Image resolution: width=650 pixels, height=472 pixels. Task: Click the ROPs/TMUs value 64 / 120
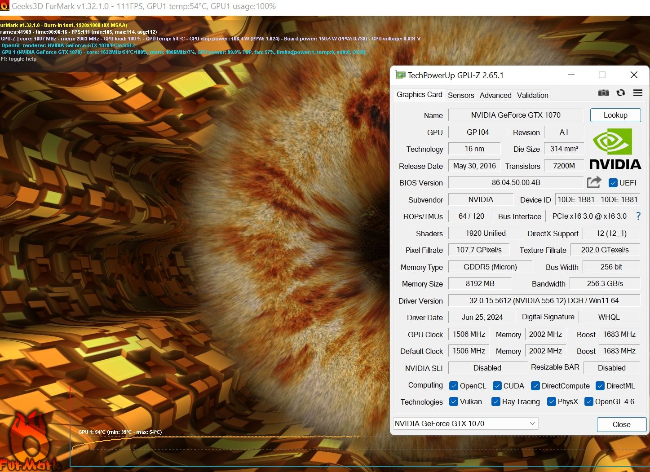(x=471, y=216)
